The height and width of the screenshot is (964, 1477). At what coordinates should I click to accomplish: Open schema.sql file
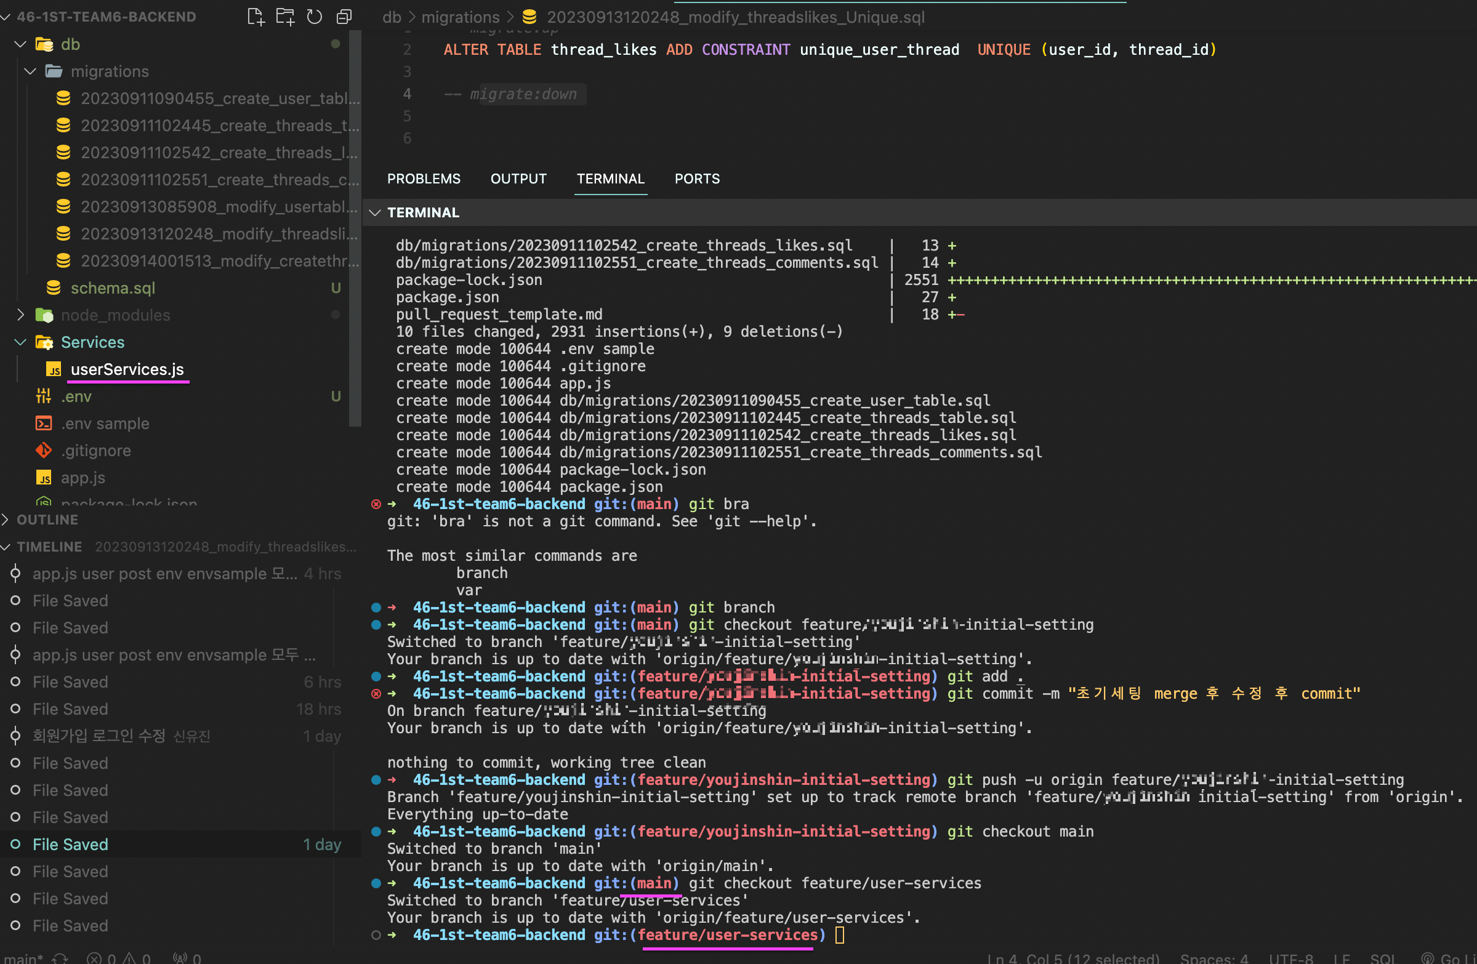(112, 288)
